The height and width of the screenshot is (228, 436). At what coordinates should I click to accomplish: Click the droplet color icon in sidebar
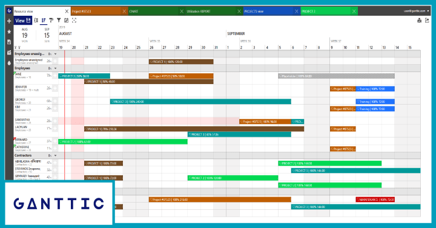tap(9, 63)
